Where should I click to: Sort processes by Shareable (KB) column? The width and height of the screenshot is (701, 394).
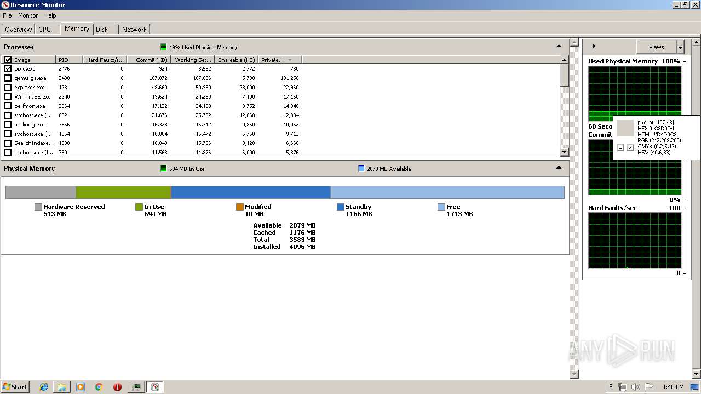(x=236, y=60)
